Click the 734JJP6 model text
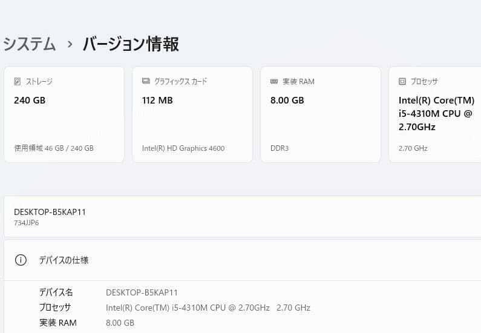 [x=27, y=223]
